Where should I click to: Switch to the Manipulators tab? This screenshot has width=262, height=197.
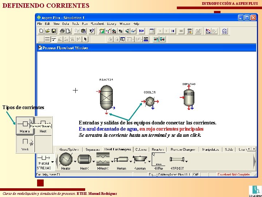(211, 150)
